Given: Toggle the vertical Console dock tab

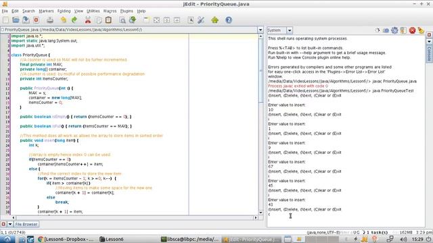Looking at the screenshot, I should [x=429, y=53].
